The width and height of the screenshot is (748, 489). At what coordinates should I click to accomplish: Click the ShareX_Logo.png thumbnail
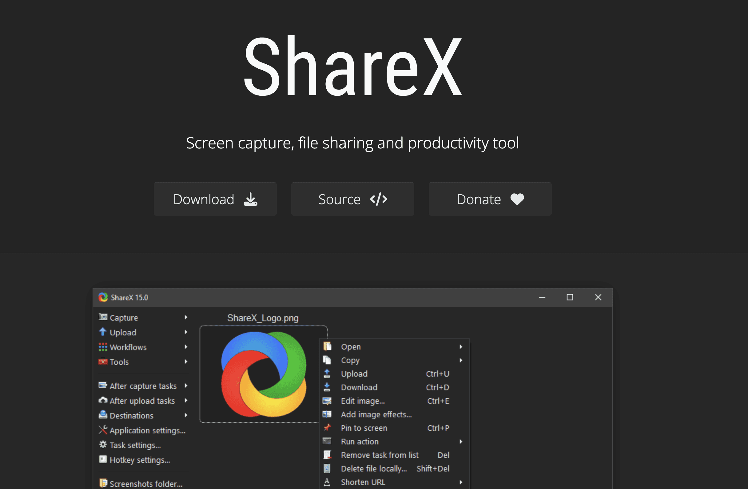point(263,374)
